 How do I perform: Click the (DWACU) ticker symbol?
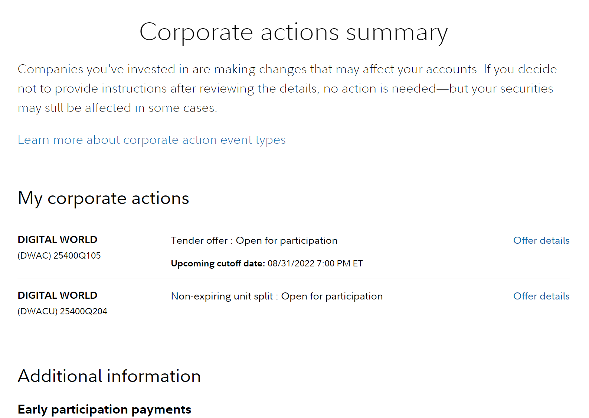pyautogui.click(x=38, y=311)
